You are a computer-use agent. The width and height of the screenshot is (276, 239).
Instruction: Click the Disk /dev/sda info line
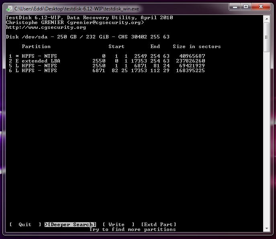coord(88,37)
